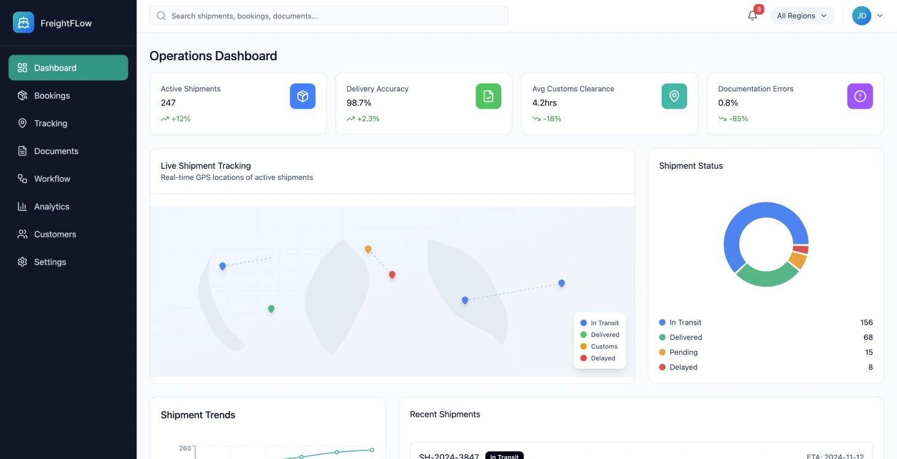Click the purple Documentation Errors alert icon

click(860, 96)
